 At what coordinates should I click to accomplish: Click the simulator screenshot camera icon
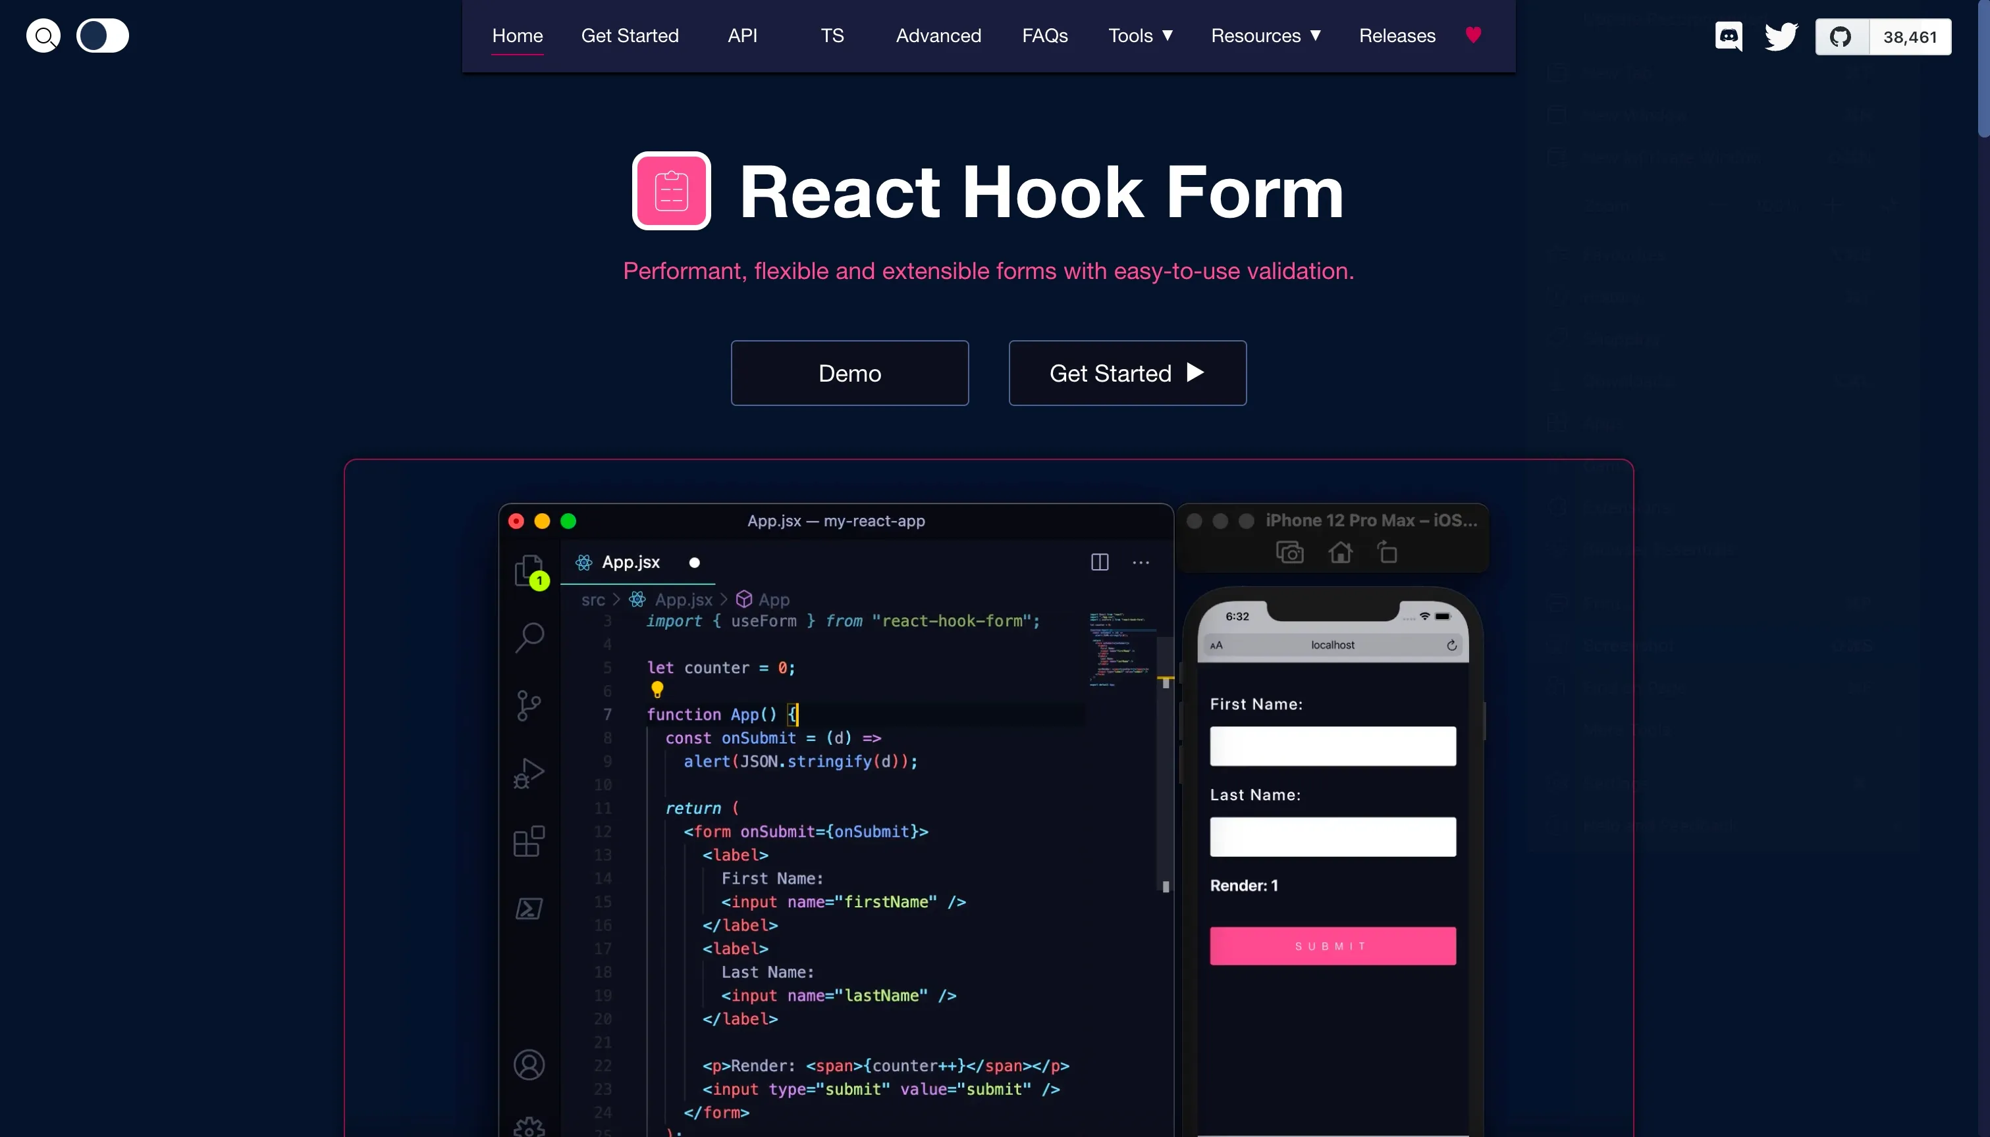point(1290,552)
